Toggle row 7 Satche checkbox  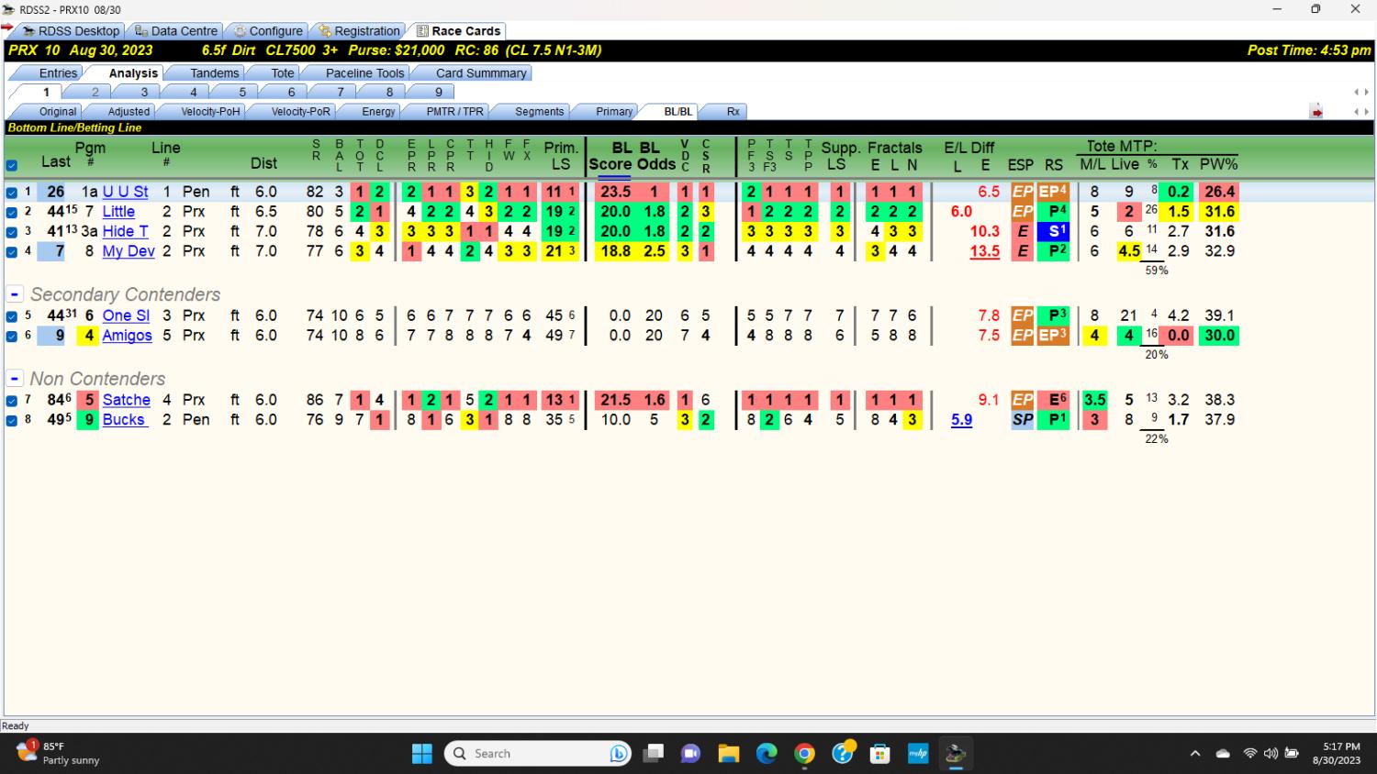(x=12, y=401)
